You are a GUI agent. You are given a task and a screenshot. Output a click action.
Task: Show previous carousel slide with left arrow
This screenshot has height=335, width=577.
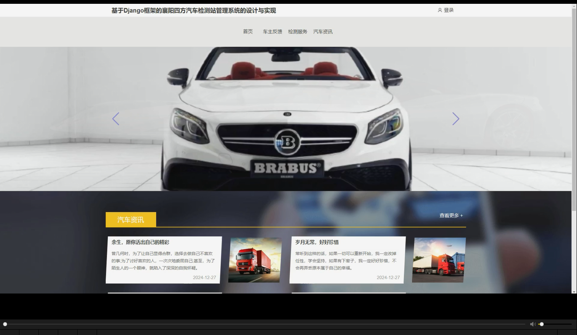pos(116,119)
